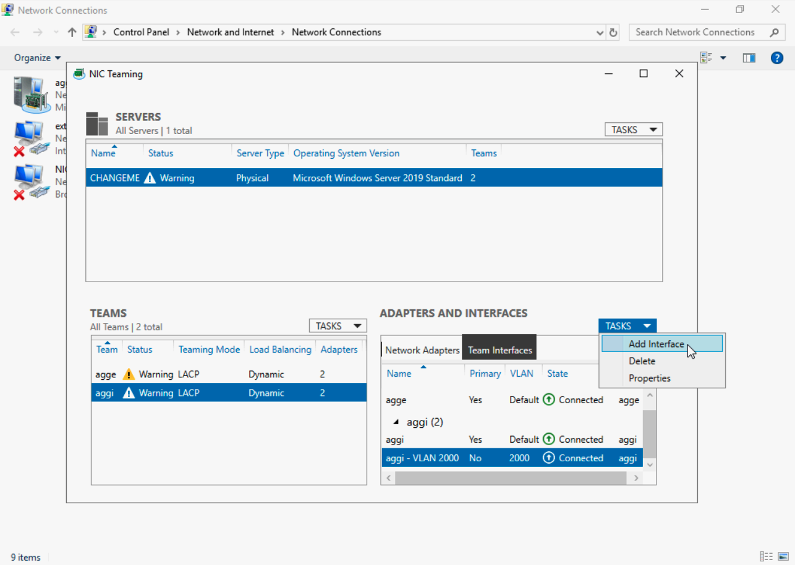
Task: Select the aggi Default VLAN interface row
Action: click(512, 440)
